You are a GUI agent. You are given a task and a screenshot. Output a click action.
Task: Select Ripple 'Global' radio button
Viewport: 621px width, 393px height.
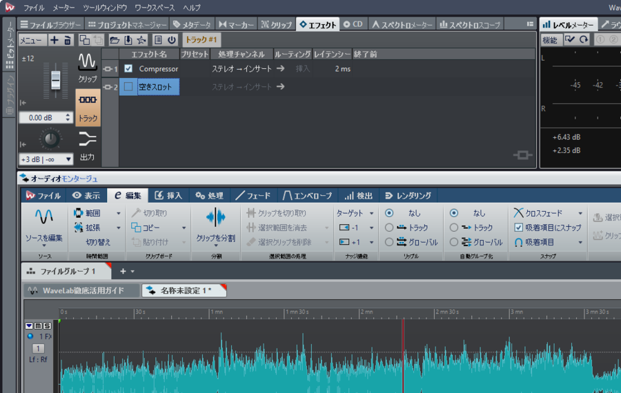[389, 242]
